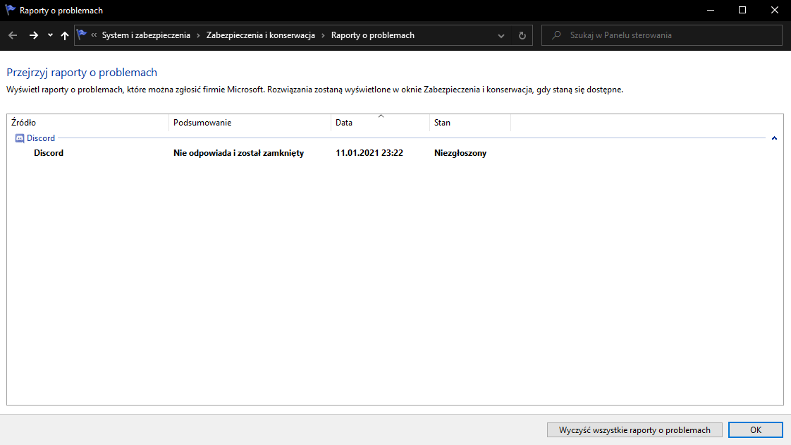Viewport: 791px width, 445px height.
Task: Click the flag icon in address bar
Action: coord(82,35)
